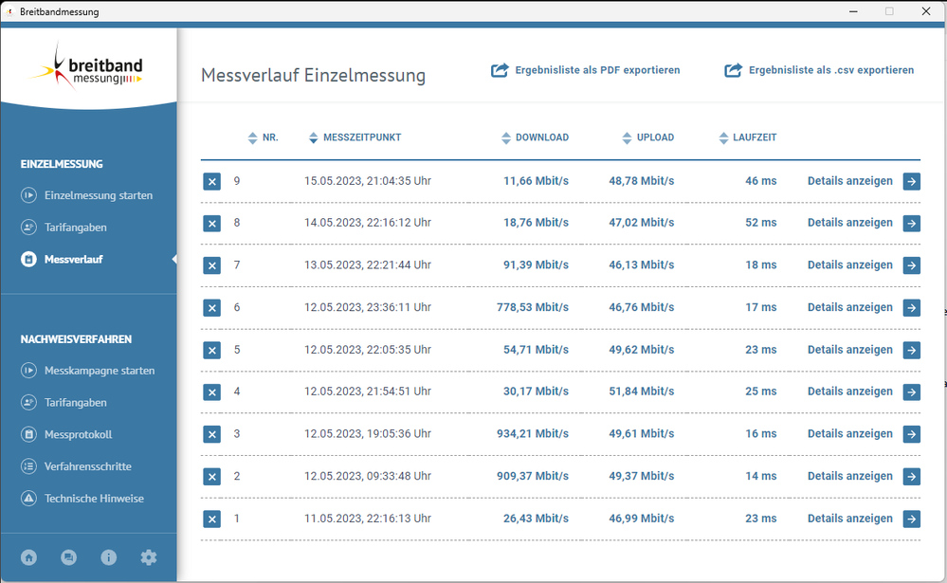Click the arrow icon for measurement 7
Screen dimensions: 947x583
911,265
